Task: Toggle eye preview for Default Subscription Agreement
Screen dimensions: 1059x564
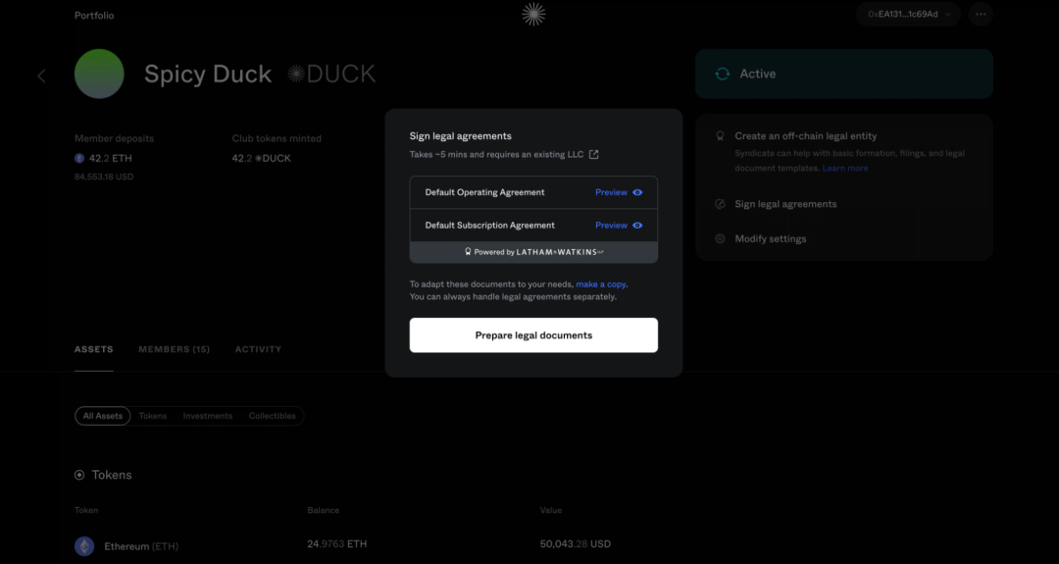Action: tap(637, 226)
